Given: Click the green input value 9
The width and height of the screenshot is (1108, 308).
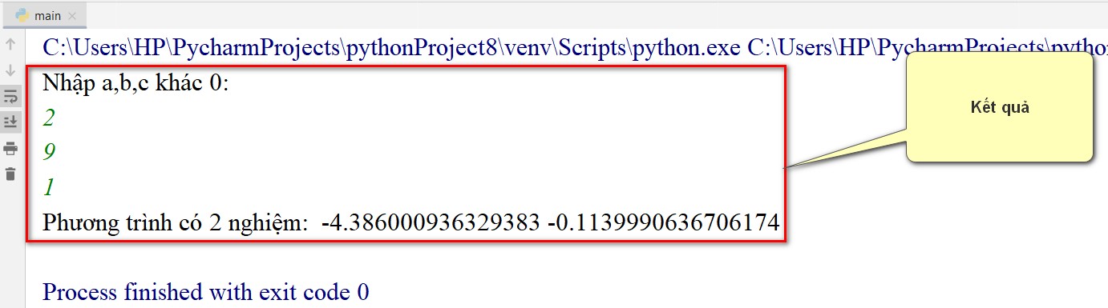Looking at the screenshot, I should (49, 152).
